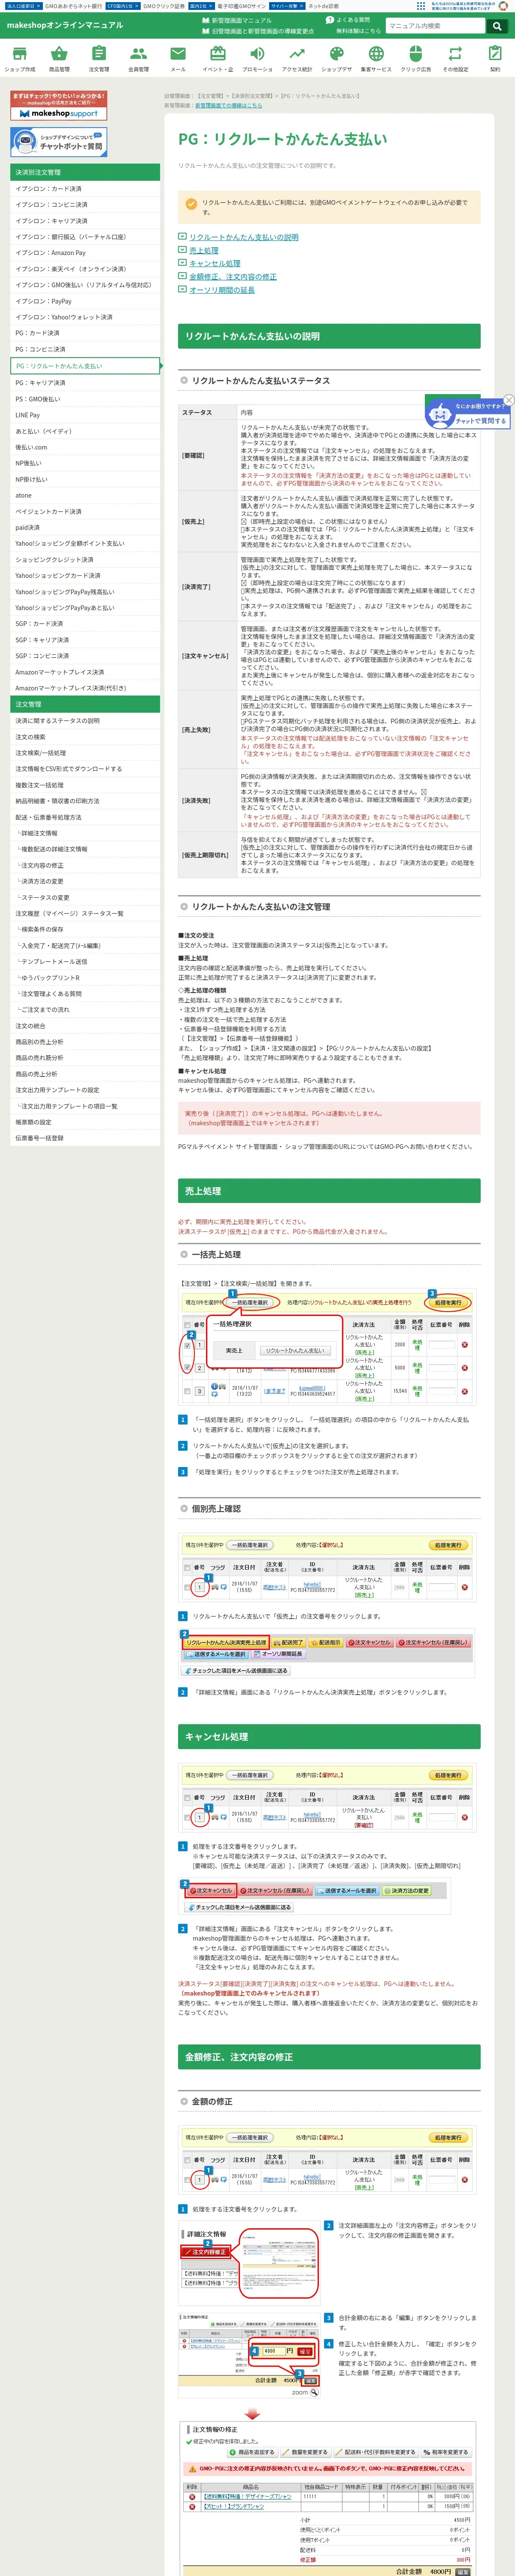This screenshot has height=2576, width=515.
Task: Select PG：キャリア決済 in sidebar
Action: click(85, 382)
